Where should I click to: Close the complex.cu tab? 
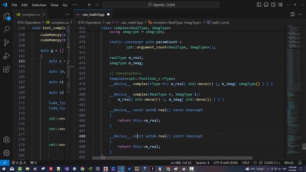point(44,14)
